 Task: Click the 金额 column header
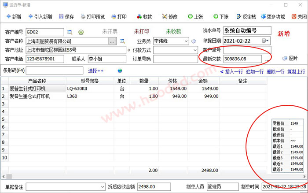point(203,81)
